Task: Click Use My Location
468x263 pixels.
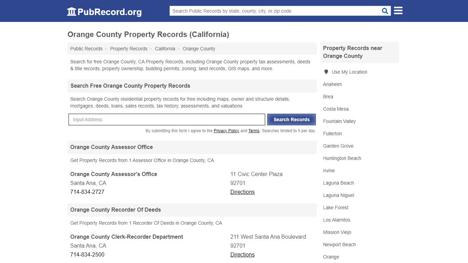Action: [x=349, y=72]
